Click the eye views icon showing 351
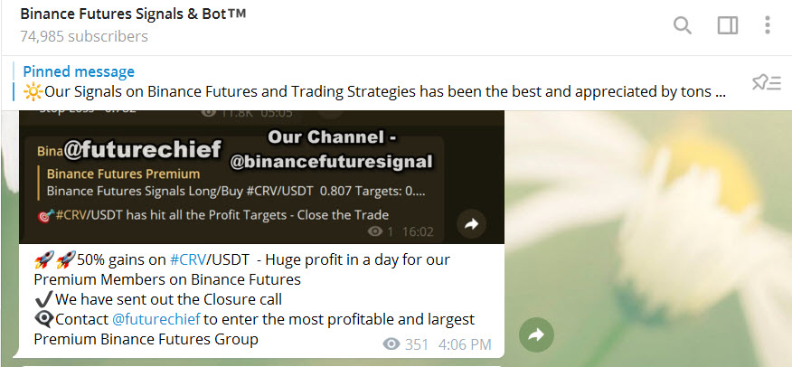Viewport: 792px width, 367px height. tap(391, 344)
